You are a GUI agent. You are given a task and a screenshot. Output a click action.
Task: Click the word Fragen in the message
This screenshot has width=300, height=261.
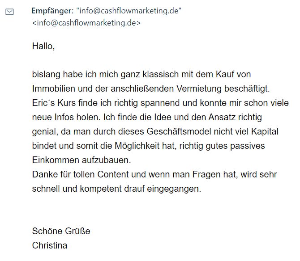(x=206, y=174)
